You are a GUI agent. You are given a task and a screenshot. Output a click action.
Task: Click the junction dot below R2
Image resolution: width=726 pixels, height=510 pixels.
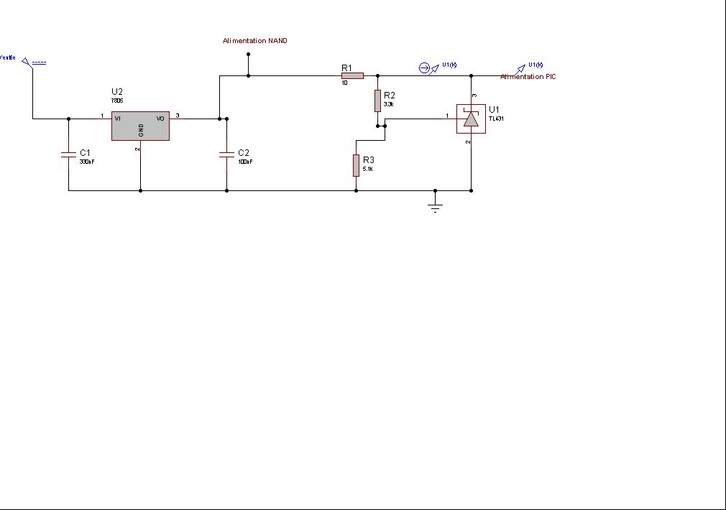tap(378, 126)
